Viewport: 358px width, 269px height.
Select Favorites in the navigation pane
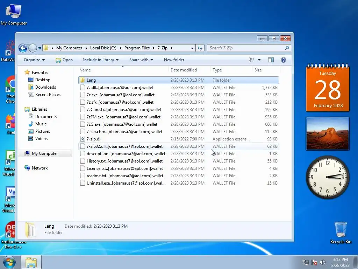pos(36,72)
